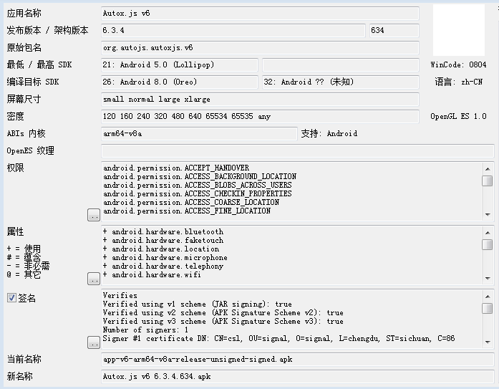The height and width of the screenshot is (389, 499).
Task: Click the 应用名称 field showing Autox.js v6
Action: (260, 14)
